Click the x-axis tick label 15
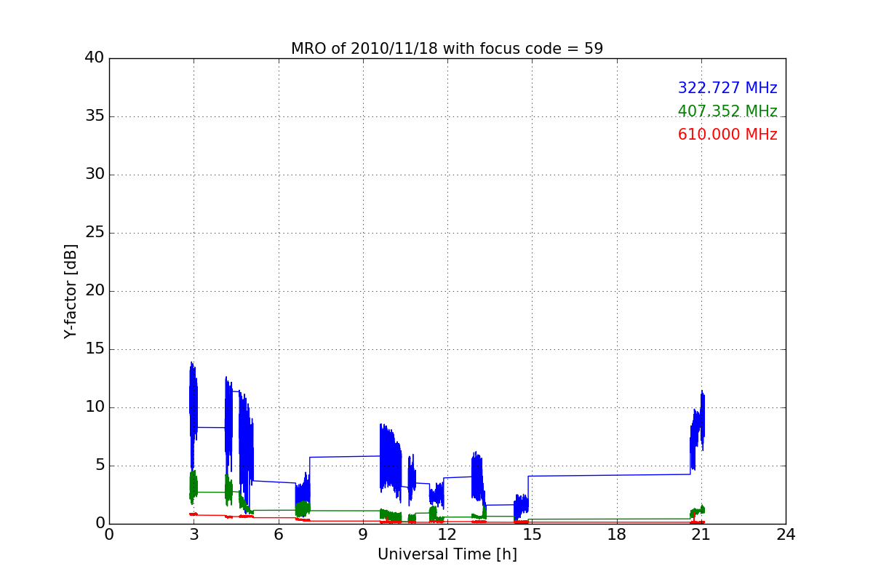This screenshot has height=582, width=873. coord(532,535)
